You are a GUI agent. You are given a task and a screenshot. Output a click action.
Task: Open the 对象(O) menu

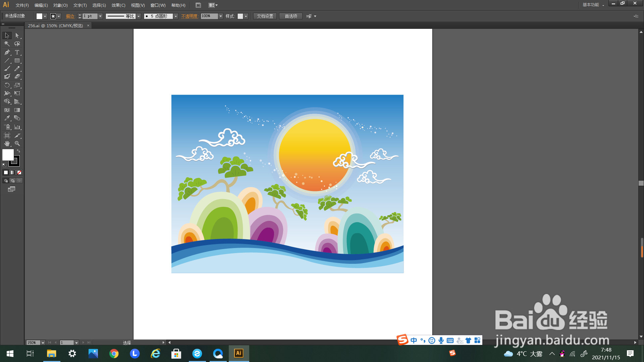60,5
